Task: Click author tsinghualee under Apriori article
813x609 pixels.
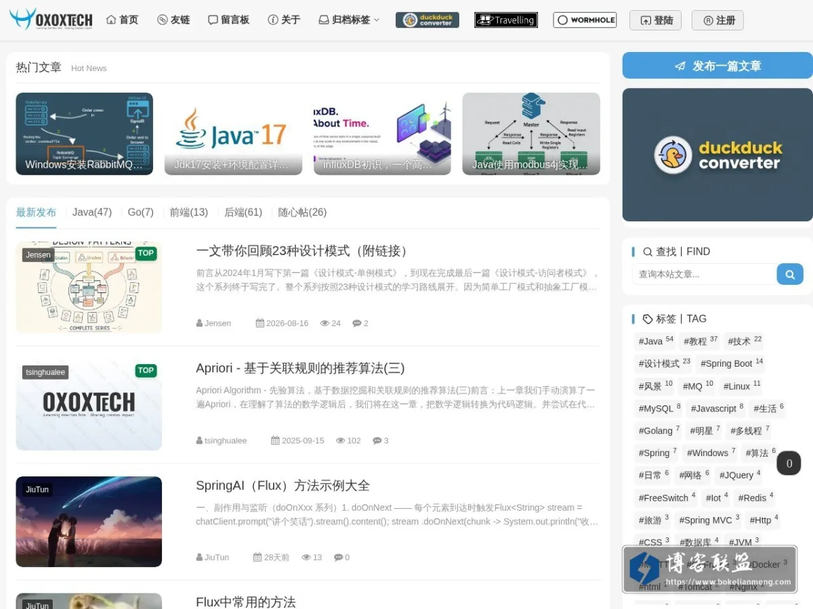Action: coord(226,441)
